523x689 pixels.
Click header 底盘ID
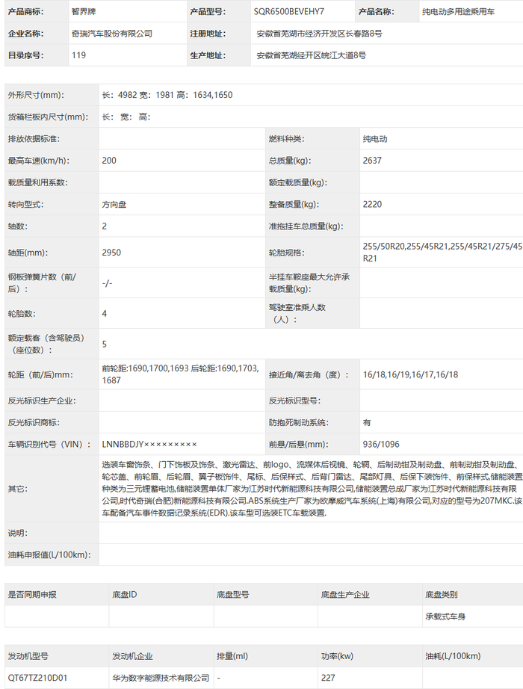tap(124, 595)
